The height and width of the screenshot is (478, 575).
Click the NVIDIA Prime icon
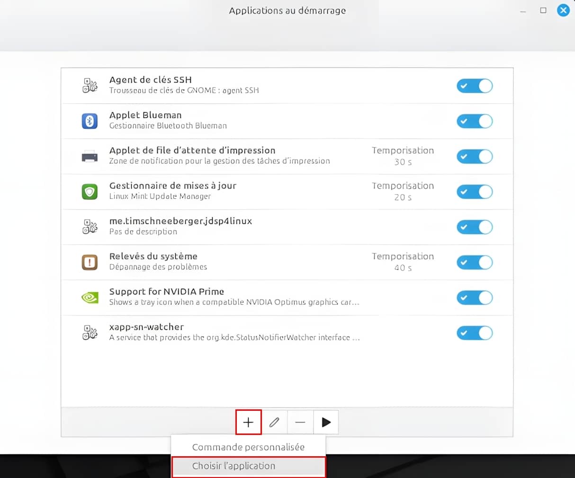[90, 298]
